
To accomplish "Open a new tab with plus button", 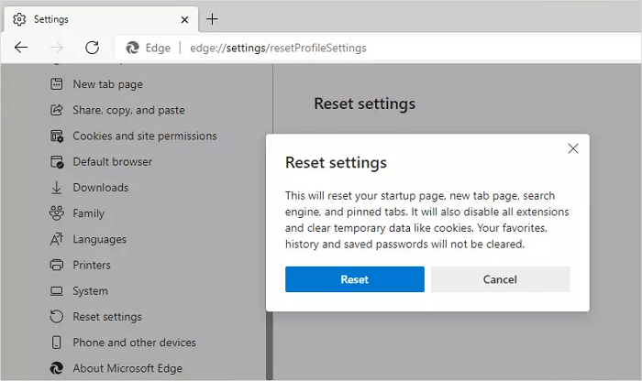I will (213, 18).
